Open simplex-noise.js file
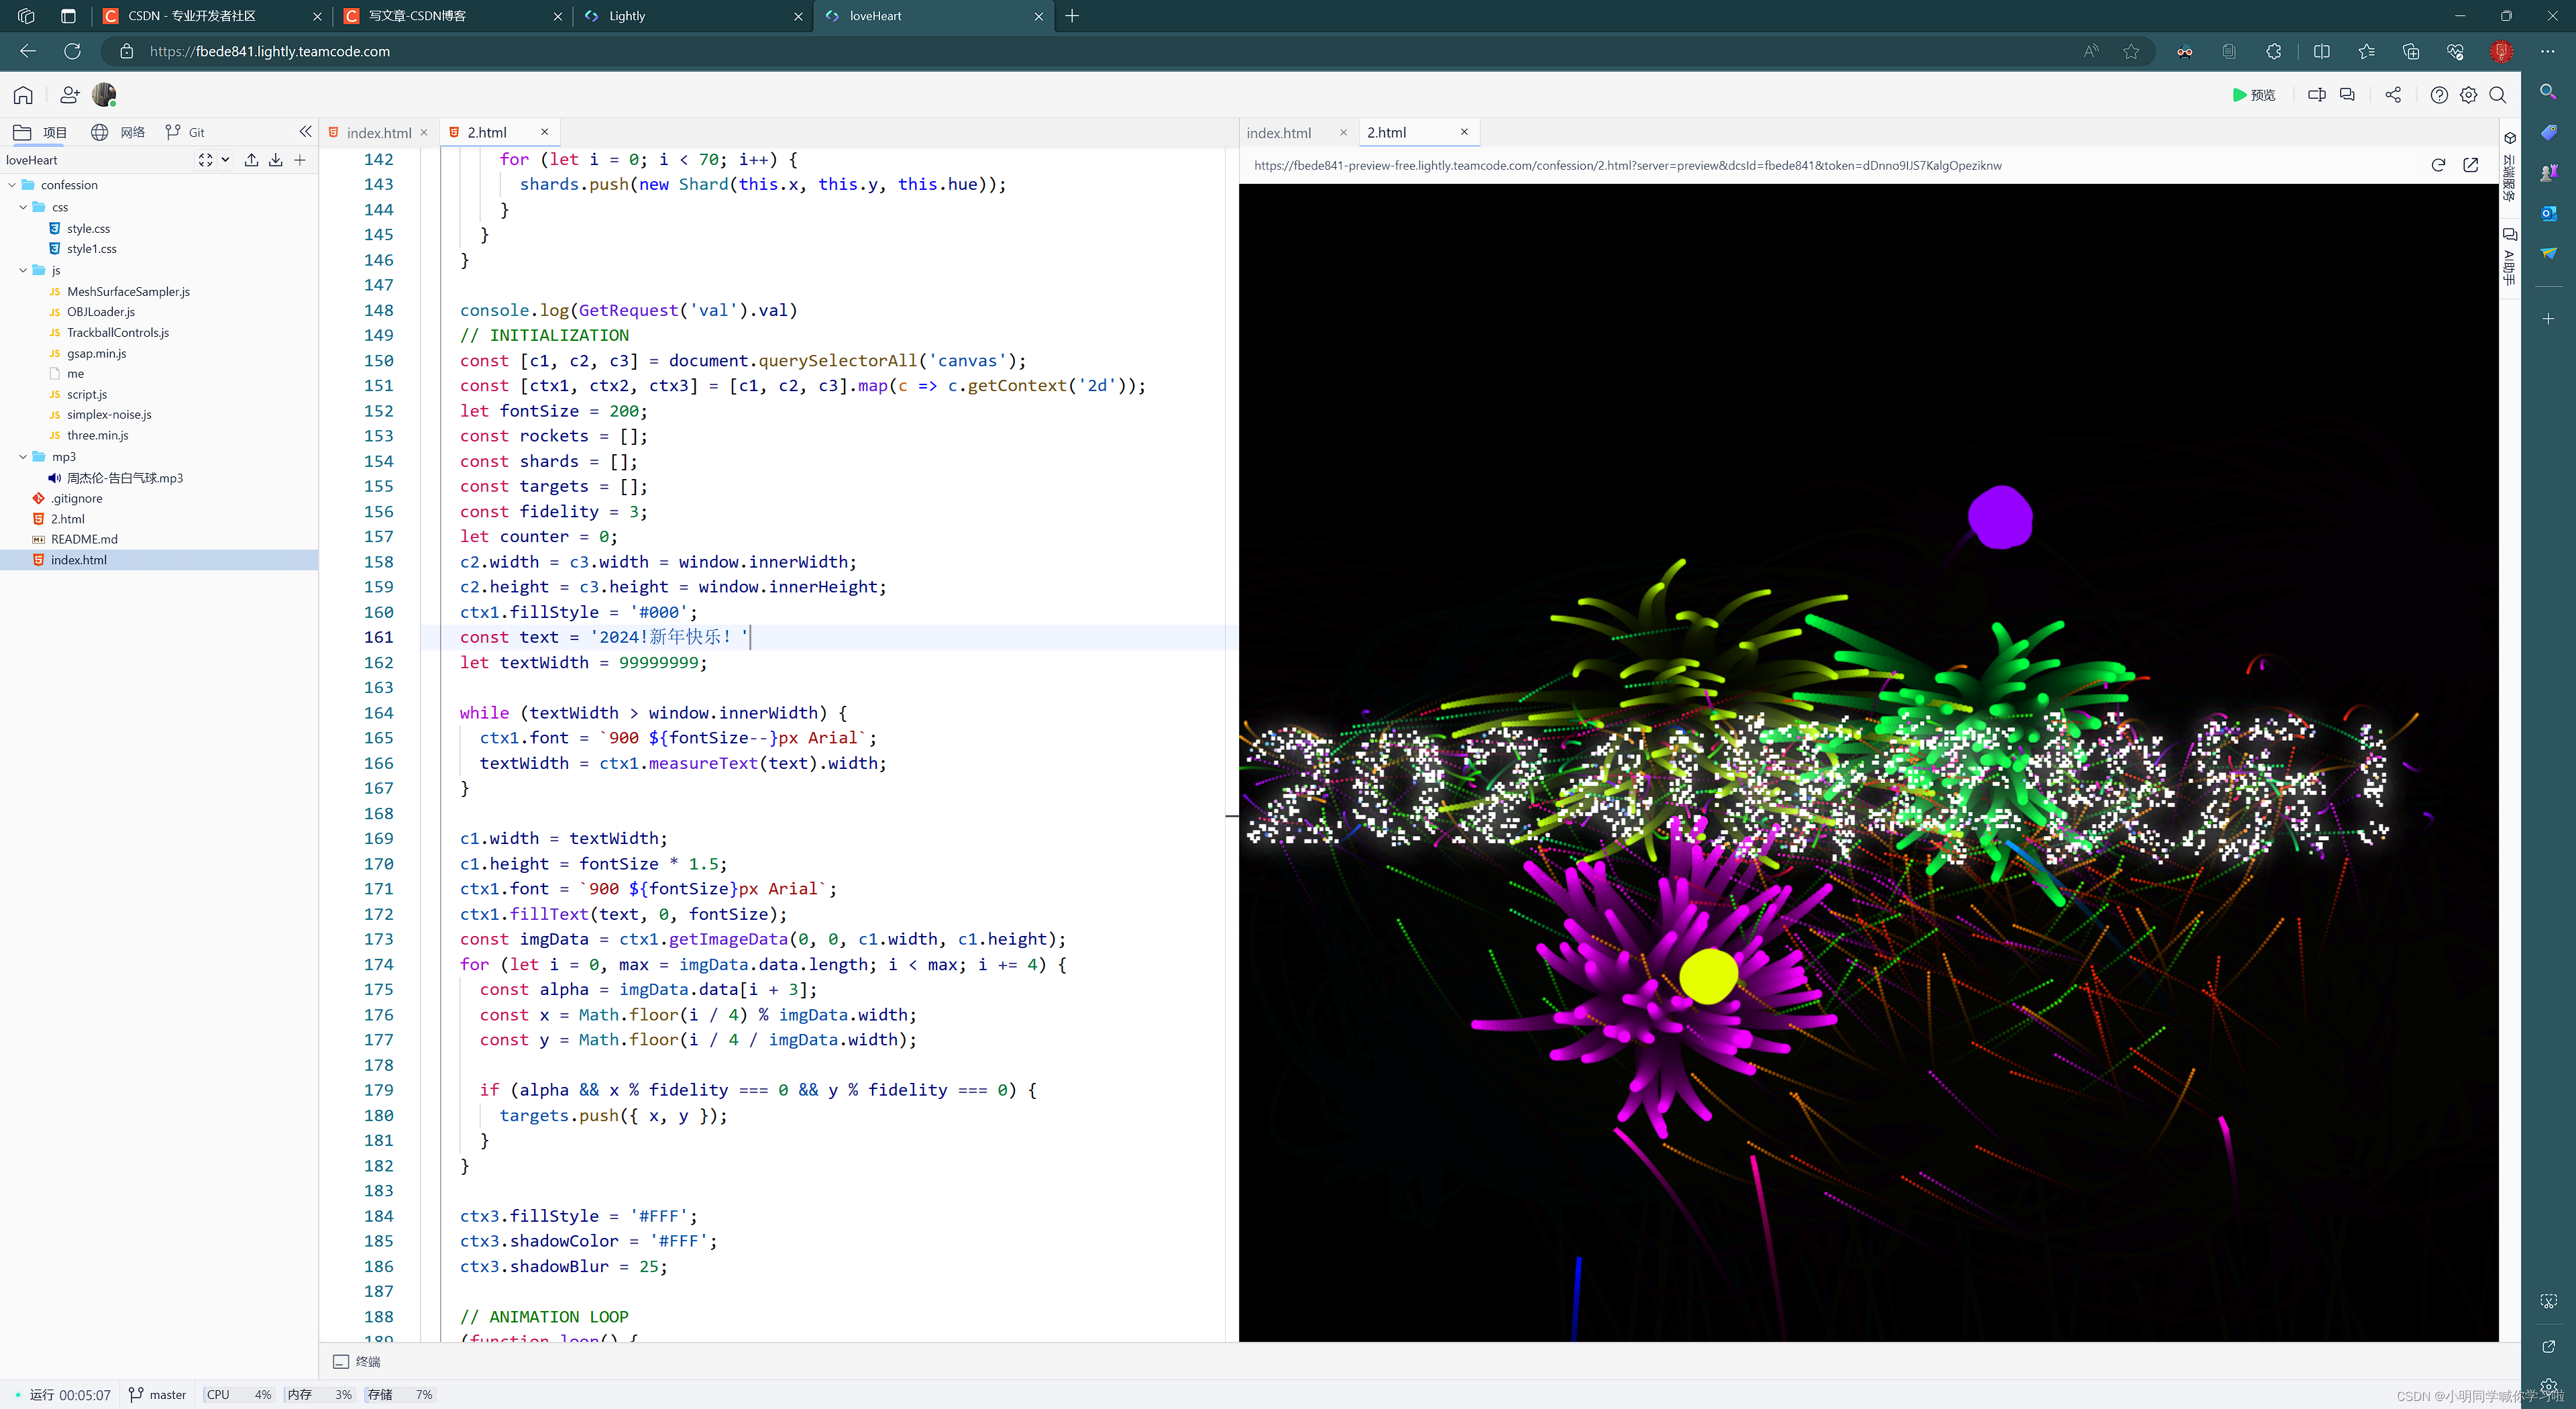Screen dimensions: 2576x1409 tap(109, 415)
